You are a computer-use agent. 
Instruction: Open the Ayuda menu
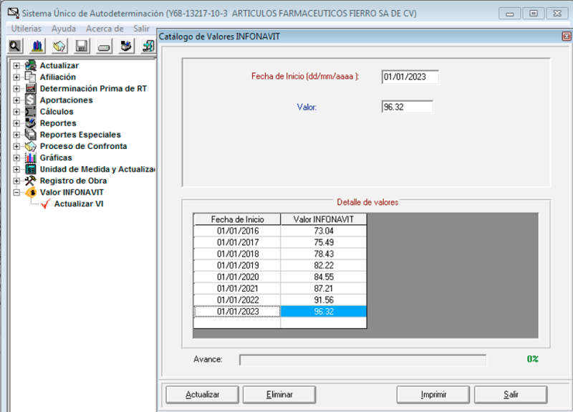coord(64,29)
